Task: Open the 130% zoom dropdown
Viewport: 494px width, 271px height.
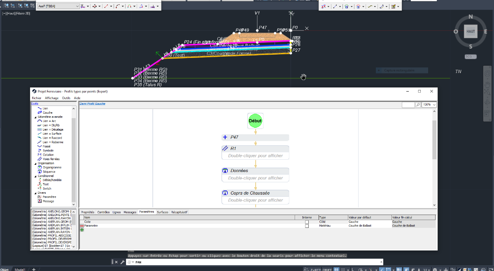Action: pyautogui.click(x=429, y=105)
